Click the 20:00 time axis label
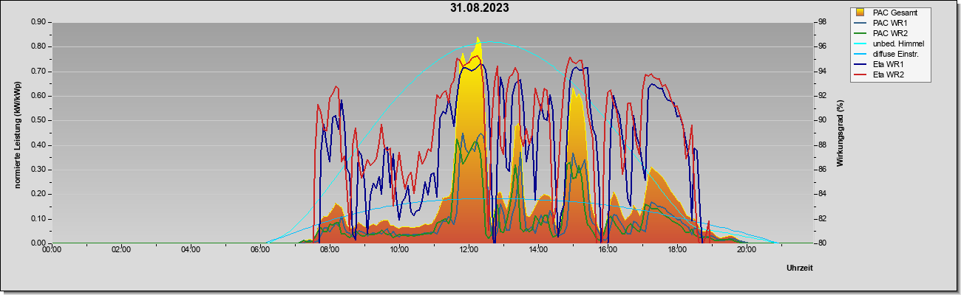 point(747,250)
